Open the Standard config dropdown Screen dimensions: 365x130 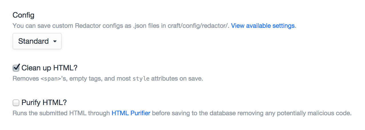point(37,41)
